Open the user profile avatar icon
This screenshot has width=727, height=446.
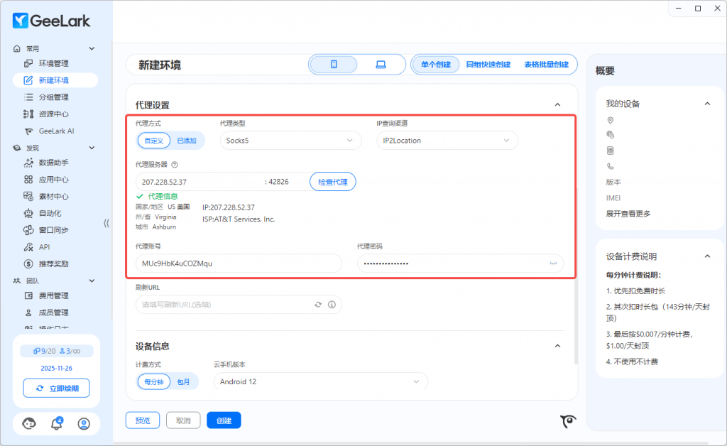point(84,424)
